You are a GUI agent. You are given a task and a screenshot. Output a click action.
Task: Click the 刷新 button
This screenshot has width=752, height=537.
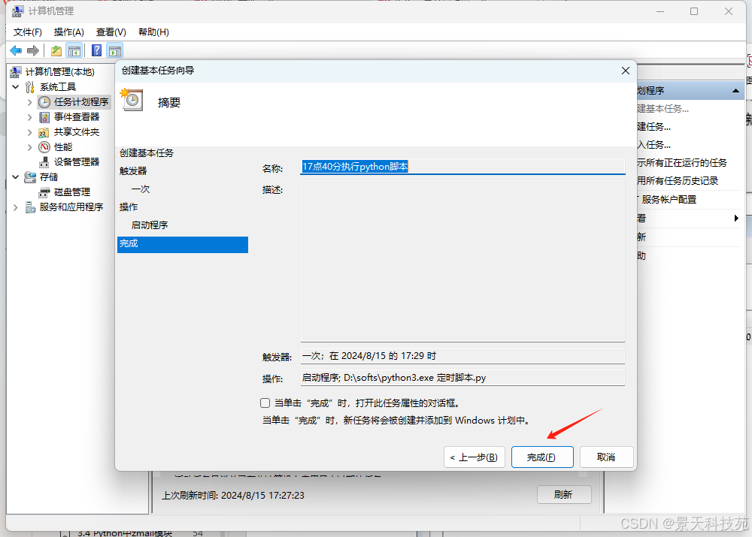564,494
